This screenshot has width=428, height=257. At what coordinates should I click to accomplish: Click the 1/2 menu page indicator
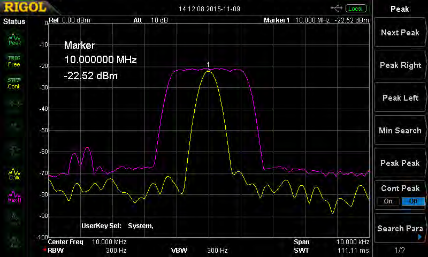point(400,250)
